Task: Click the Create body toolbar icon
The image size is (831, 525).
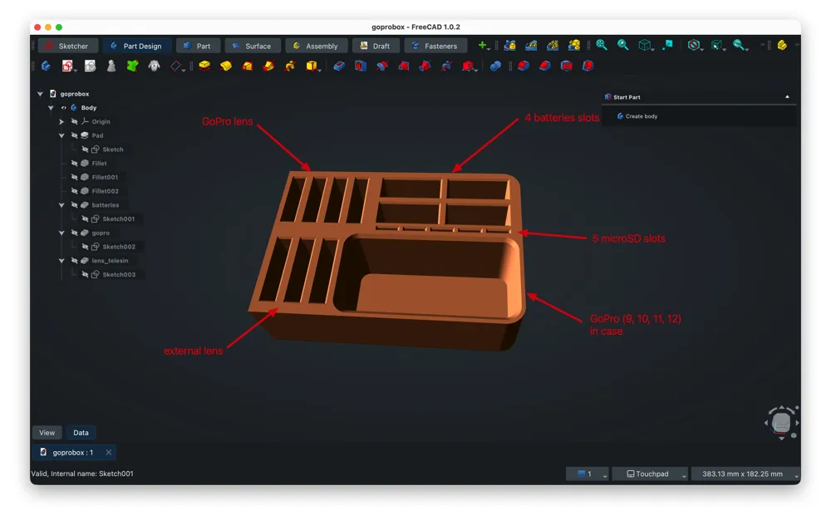Action: coord(46,66)
